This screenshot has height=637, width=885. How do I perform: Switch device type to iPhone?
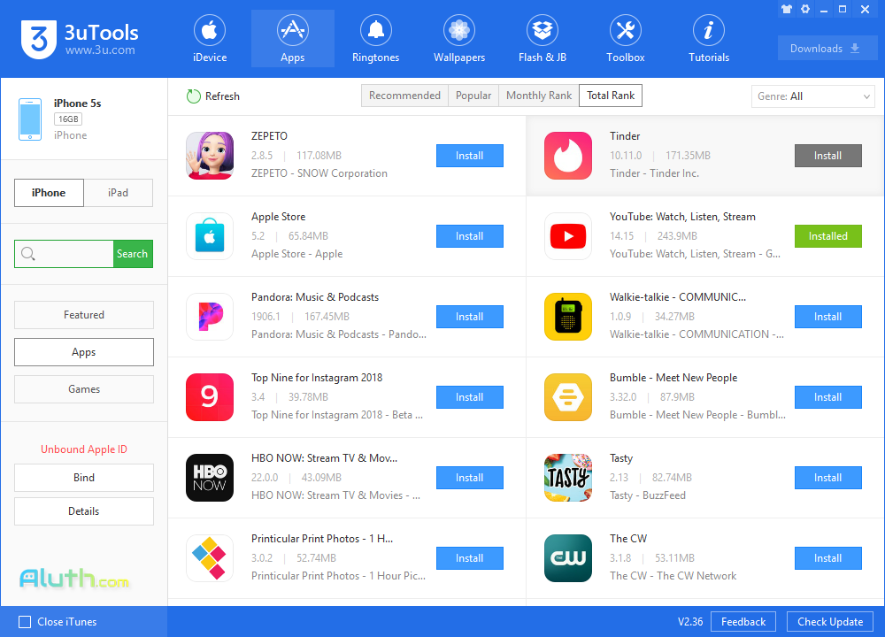[x=49, y=193]
